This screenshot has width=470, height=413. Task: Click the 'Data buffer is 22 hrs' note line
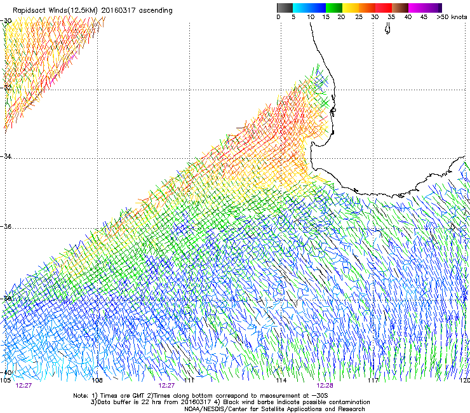click(x=230, y=402)
